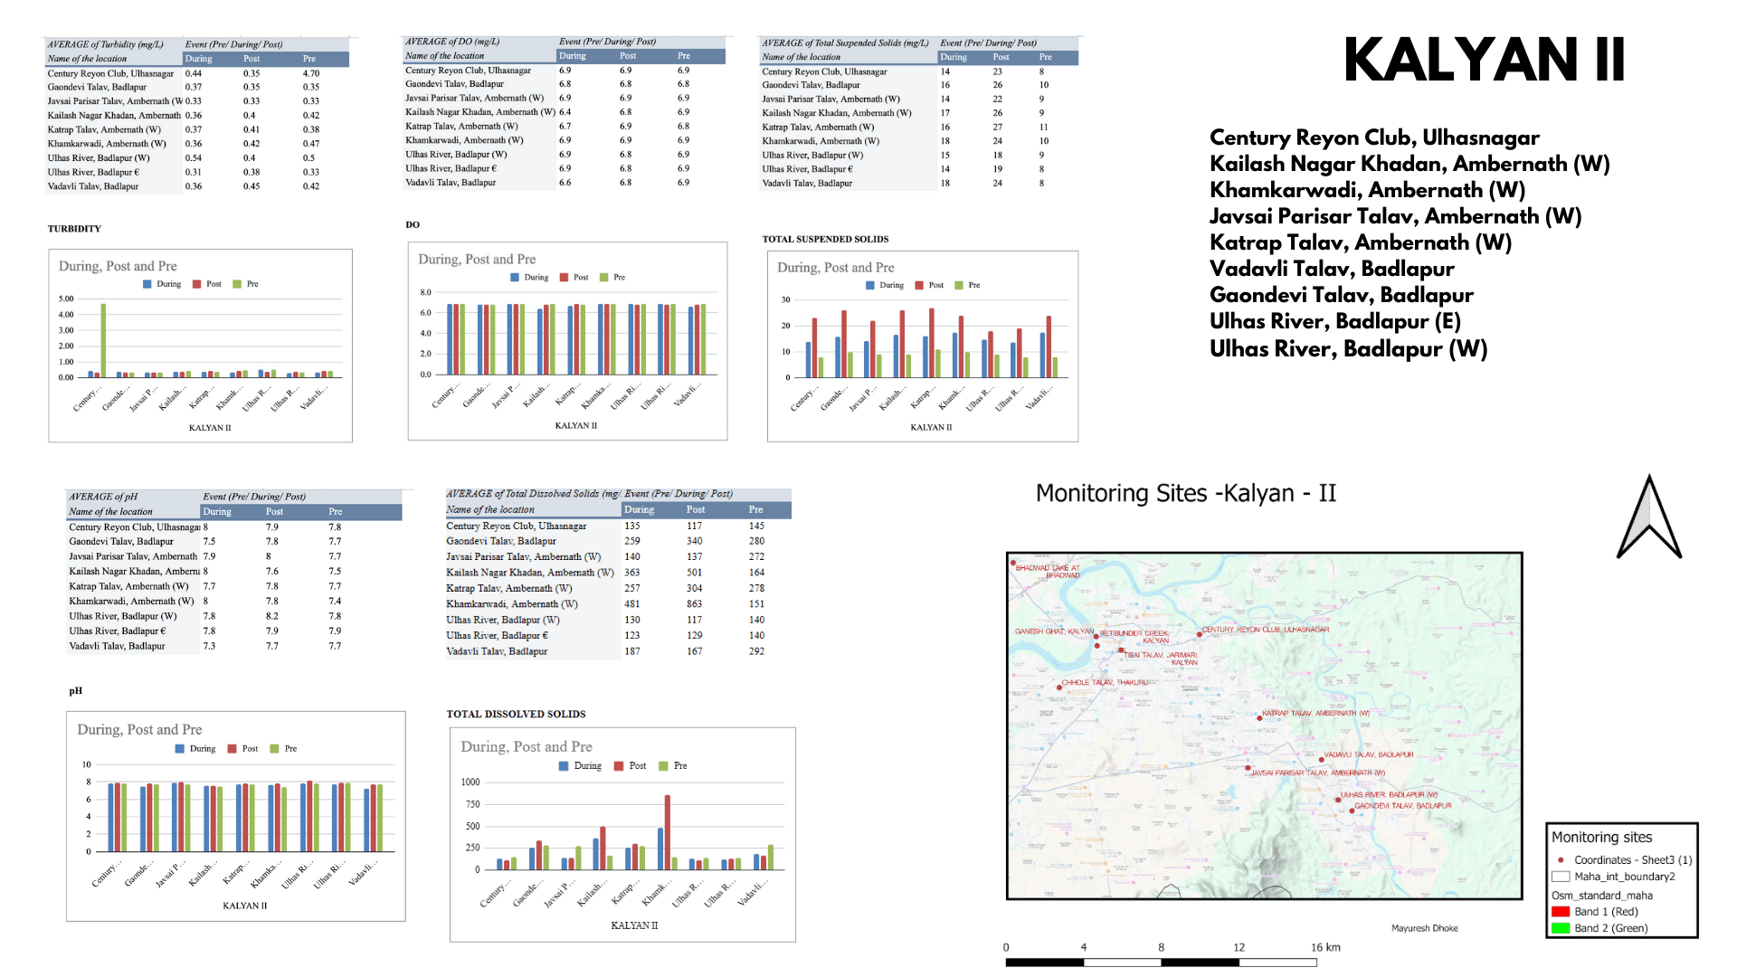
Task: Select the Band 1 (Red) legend swatch
Action: tap(1561, 912)
